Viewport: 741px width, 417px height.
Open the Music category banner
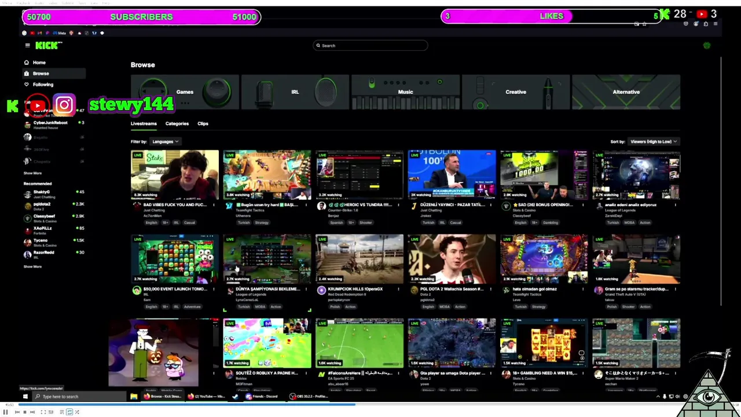pyautogui.click(x=405, y=92)
